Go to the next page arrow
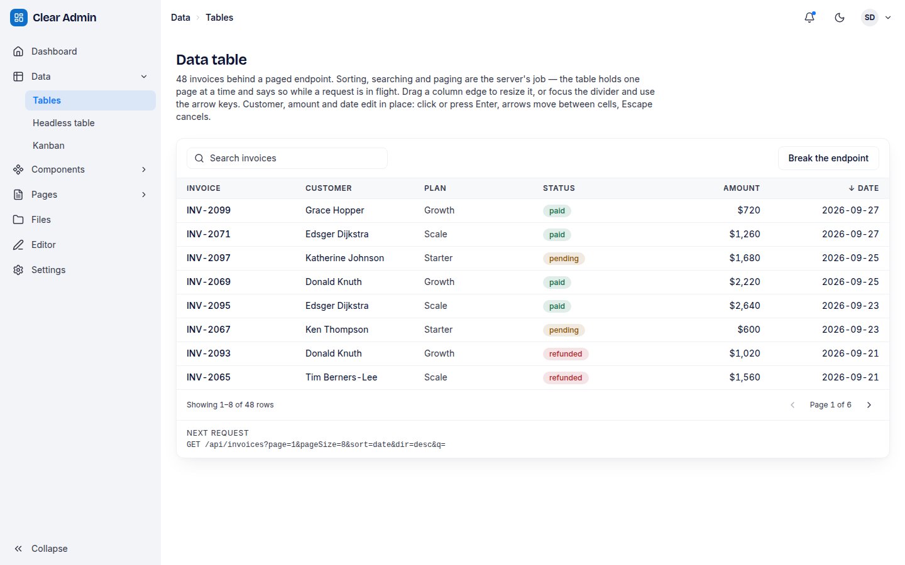The height and width of the screenshot is (565, 905). (x=869, y=405)
